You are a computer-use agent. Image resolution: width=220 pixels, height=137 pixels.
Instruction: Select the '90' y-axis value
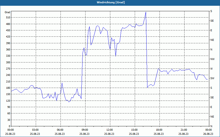(x=9, y=107)
